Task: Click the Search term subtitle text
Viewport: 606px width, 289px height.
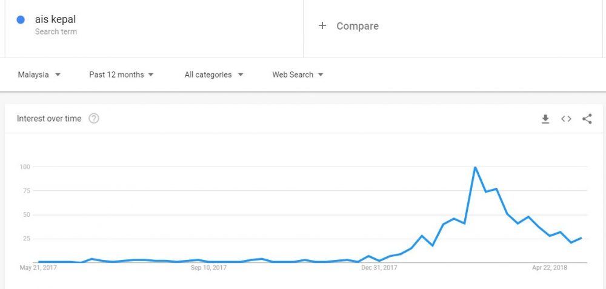Action: [x=56, y=32]
